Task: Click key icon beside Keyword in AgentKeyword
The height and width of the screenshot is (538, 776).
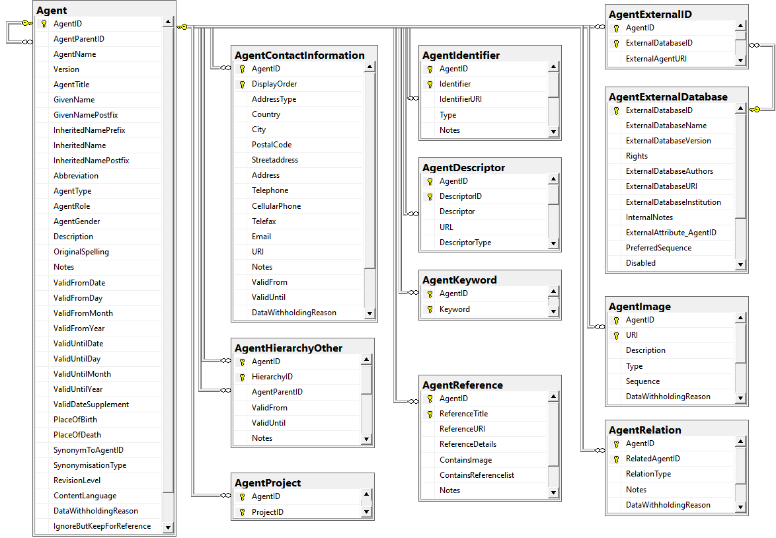Action: (x=430, y=309)
